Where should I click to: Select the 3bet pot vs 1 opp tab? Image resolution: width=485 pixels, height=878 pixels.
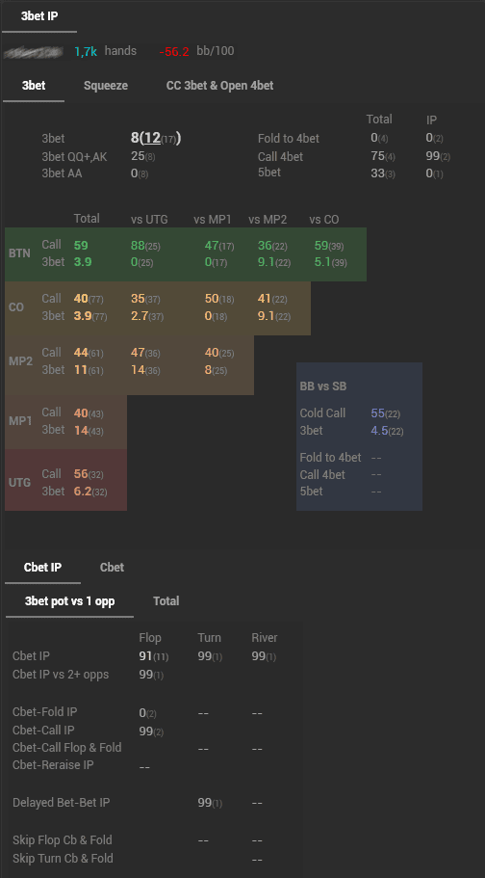[70, 601]
